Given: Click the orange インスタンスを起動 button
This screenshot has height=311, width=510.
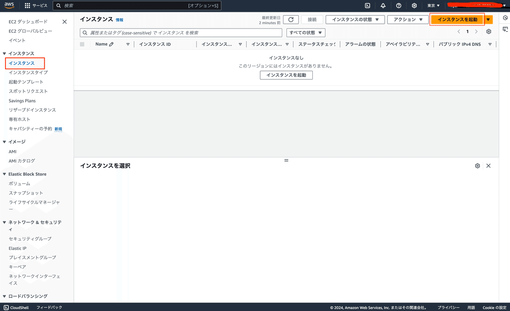Looking at the screenshot, I should 457,20.
